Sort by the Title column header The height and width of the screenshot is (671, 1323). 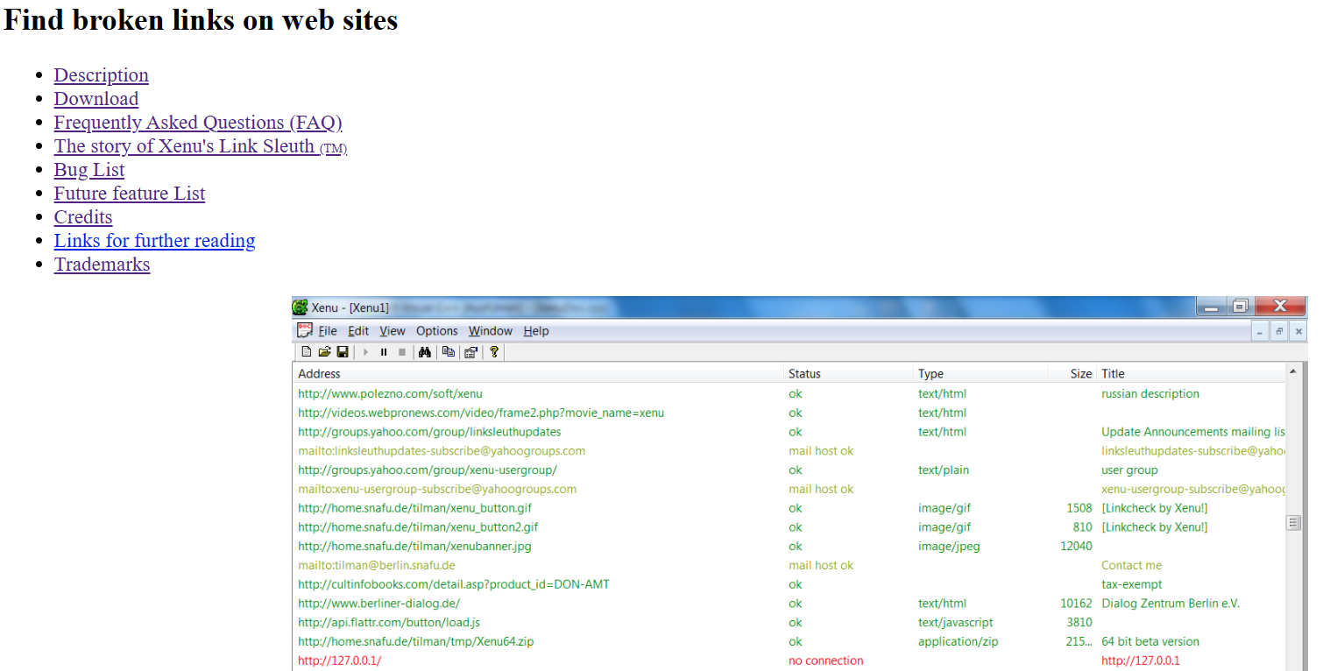[x=1191, y=373]
